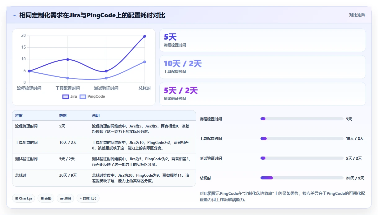
Task: Toggle the Jira series in chart legend
Action: coord(70,97)
